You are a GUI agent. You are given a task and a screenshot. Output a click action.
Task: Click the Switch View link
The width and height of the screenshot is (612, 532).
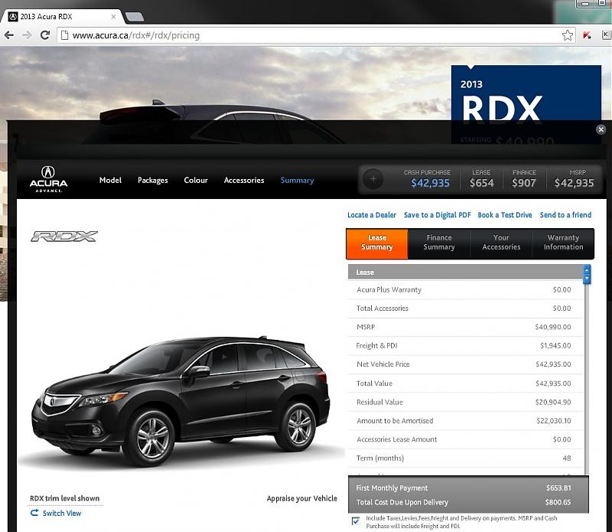tap(62, 513)
